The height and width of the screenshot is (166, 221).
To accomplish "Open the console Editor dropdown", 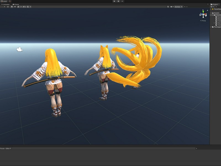I will coord(8,148).
